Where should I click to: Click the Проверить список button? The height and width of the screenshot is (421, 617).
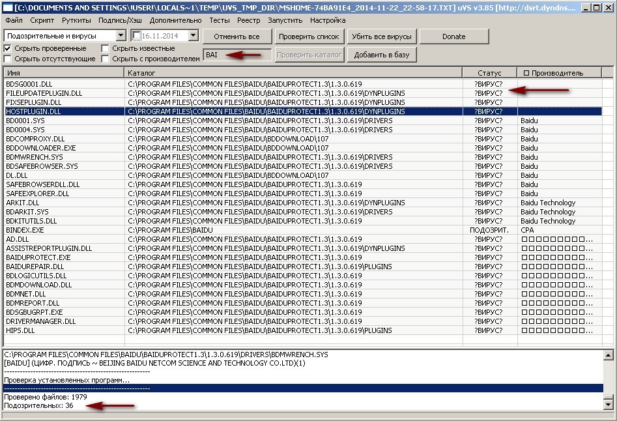tap(309, 36)
